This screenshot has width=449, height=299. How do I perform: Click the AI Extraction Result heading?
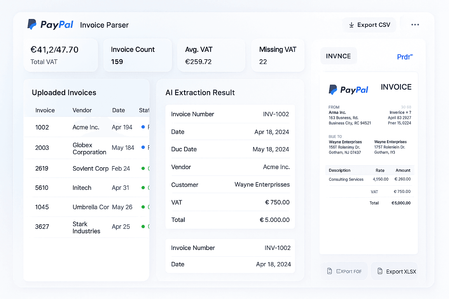coord(200,93)
